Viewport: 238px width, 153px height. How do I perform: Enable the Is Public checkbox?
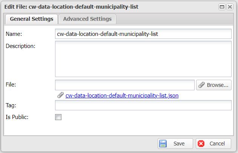click(58, 117)
